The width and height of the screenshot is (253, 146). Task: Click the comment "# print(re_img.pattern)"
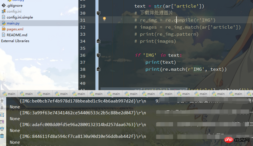pyautogui.click(x=166, y=34)
